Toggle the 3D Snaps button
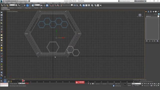This screenshot has width=160, height=90. point(50,5)
